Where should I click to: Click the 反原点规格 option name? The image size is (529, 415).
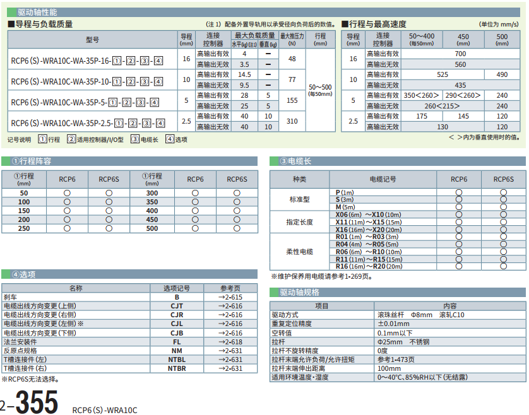pos(20,351)
